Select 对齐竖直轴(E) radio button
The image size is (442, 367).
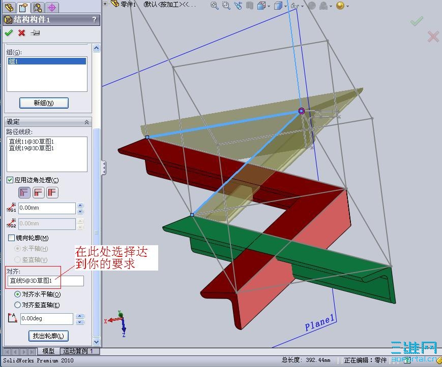point(17,305)
